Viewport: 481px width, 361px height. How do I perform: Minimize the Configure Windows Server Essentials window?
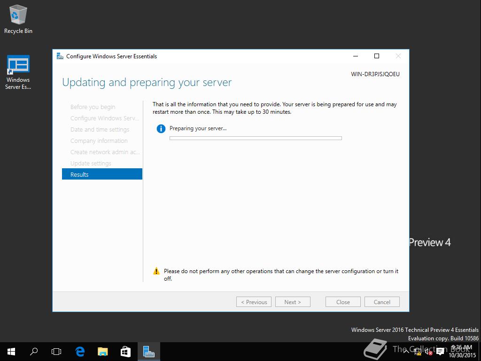click(356, 56)
